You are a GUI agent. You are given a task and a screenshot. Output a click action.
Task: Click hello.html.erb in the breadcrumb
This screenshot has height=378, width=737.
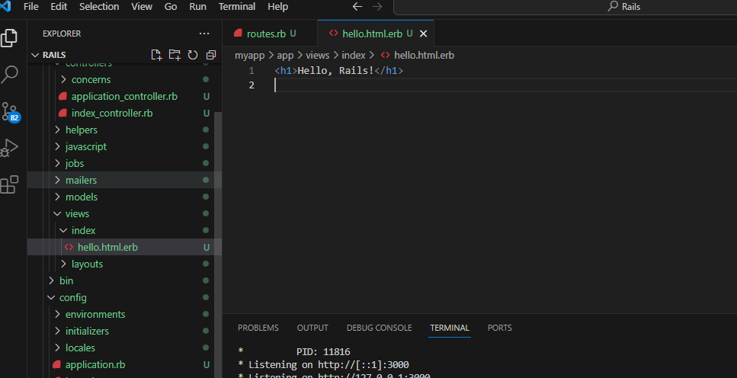coord(424,56)
